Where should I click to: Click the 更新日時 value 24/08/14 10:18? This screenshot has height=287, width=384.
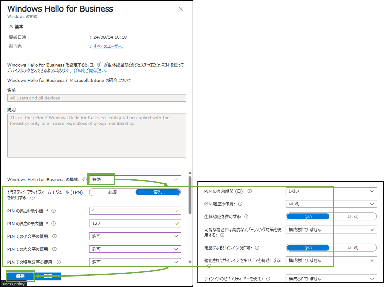[110, 37]
